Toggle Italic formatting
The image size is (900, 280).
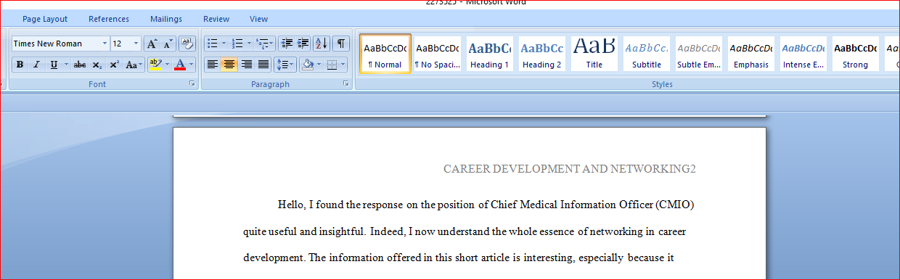(x=36, y=65)
